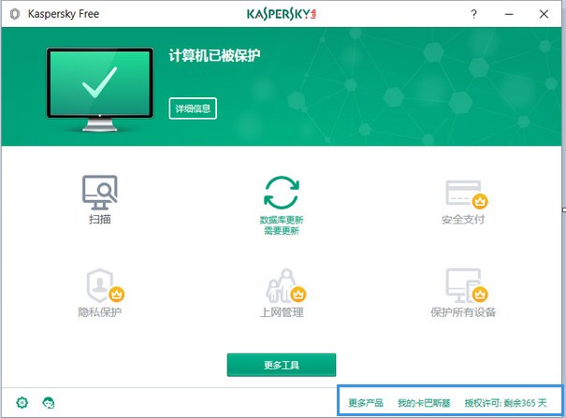Screen dimensions: 566x418
Task: Close the Kaspersky Free window
Action: coord(544,14)
